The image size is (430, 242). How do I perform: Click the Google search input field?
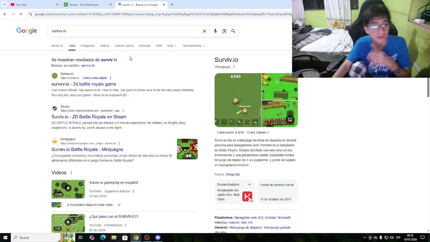tap(124, 31)
